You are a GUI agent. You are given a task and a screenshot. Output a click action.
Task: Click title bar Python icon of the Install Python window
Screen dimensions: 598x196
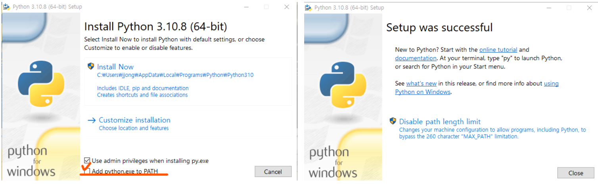tap(6, 7)
